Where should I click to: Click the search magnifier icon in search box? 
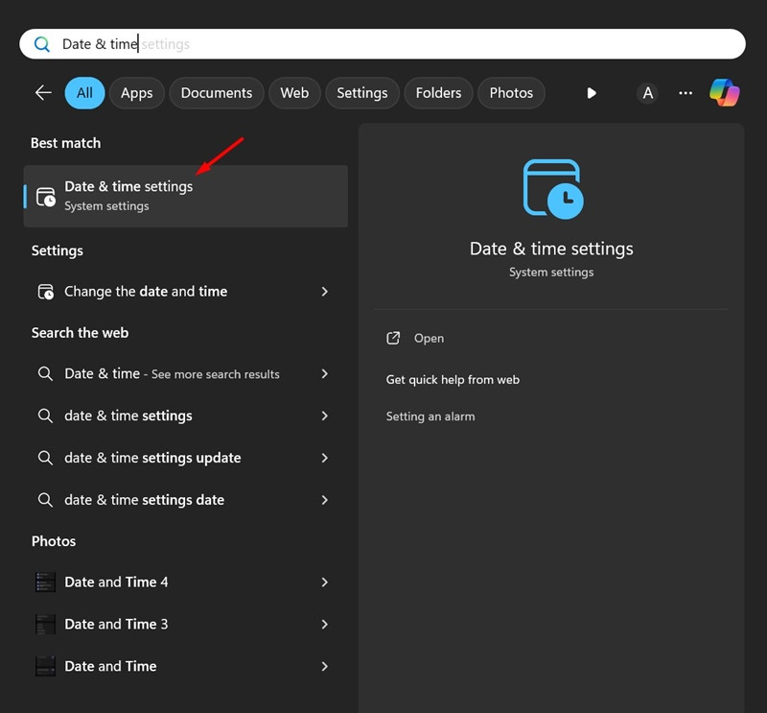coord(42,44)
